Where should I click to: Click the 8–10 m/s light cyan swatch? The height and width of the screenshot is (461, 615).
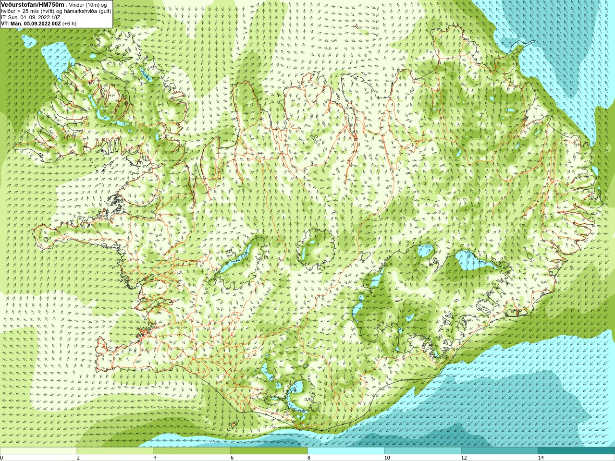pos(346,451)
